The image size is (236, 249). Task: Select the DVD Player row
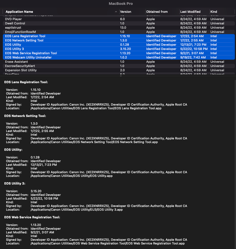click(x=13, y=19)
